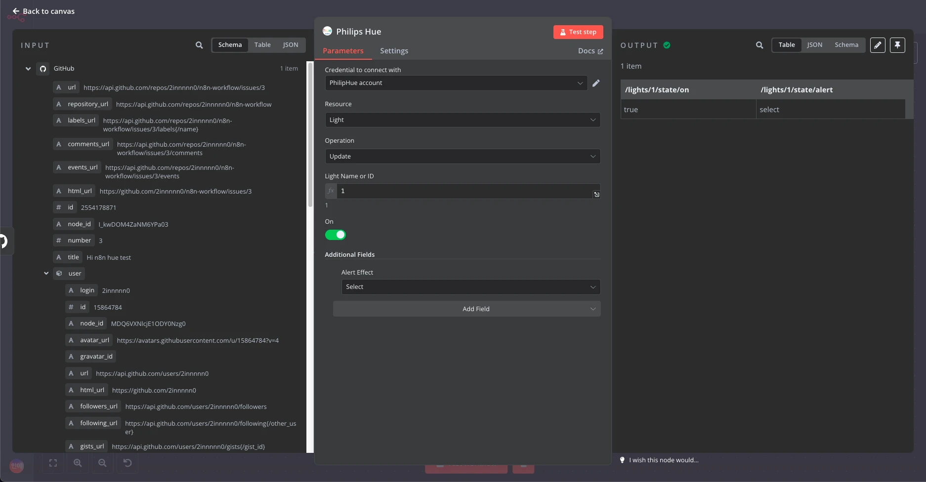
Task: Click the repository_url schema field
Action: coord(83,104)
